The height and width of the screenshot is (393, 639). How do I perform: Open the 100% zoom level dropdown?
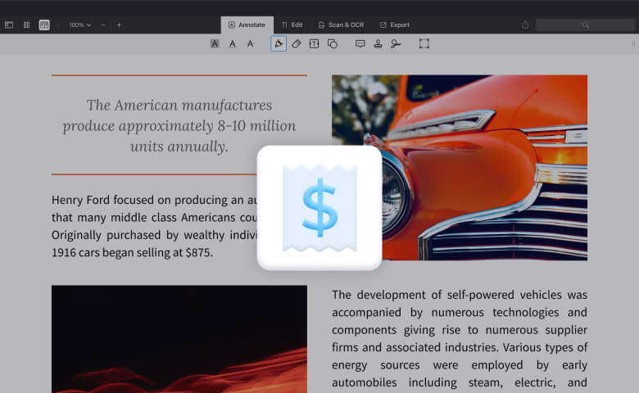pyautogui.click(x=79, y=25)
